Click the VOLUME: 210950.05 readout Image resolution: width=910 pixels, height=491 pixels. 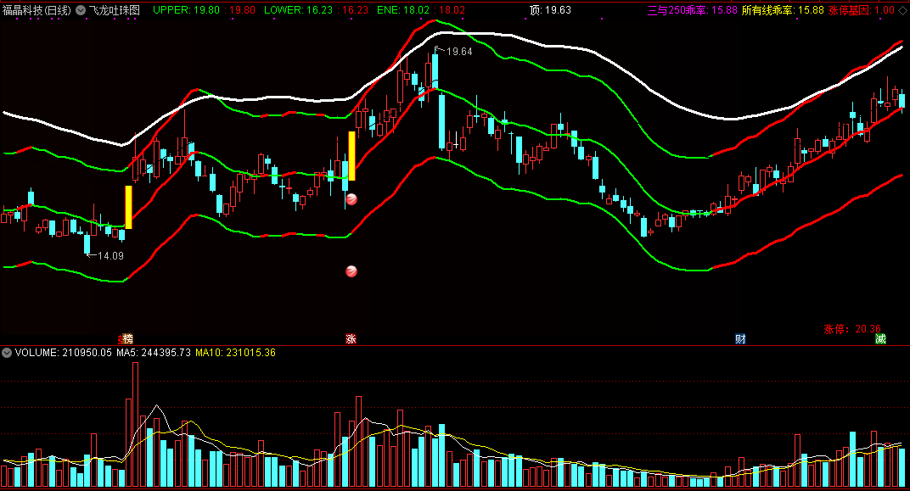click(64, 353)
